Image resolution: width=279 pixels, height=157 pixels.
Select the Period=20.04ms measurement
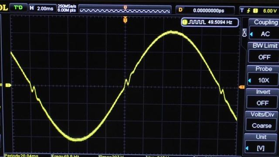point(21,155)
